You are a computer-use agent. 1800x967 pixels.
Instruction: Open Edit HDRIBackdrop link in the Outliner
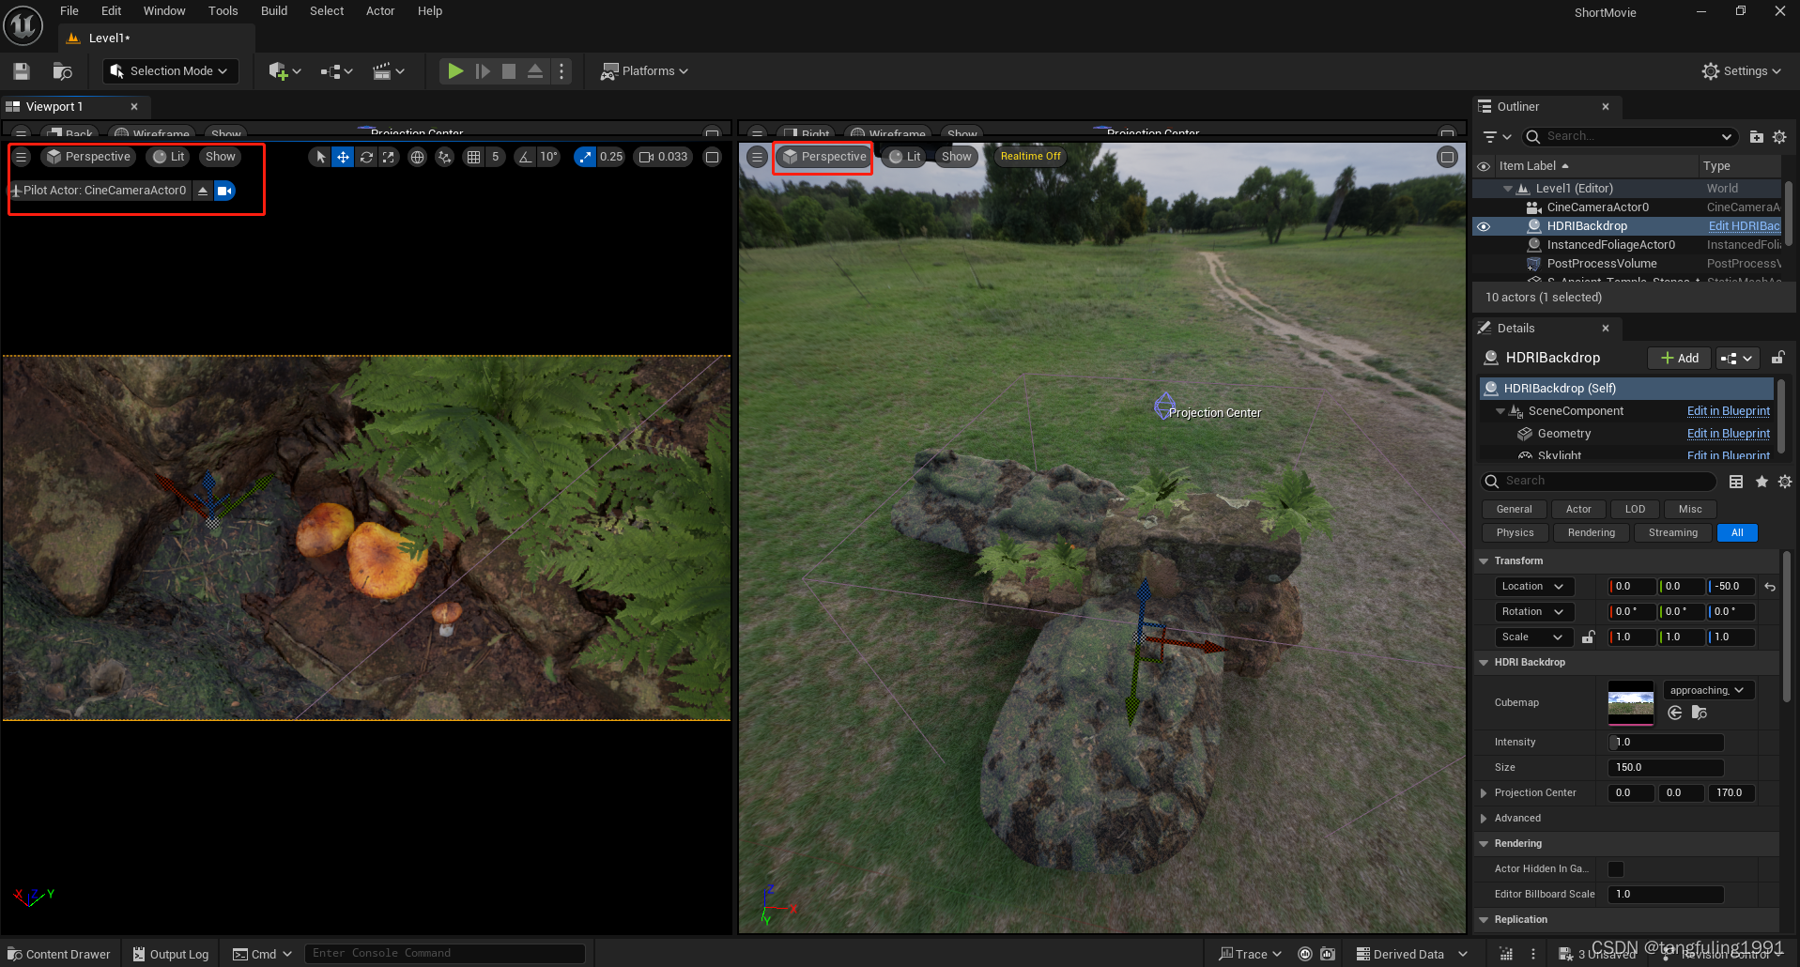click(x=1744, y=226)
